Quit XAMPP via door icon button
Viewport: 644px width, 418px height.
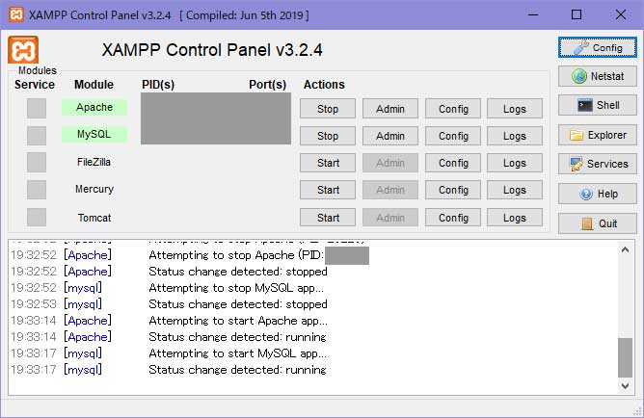(597, 223)
